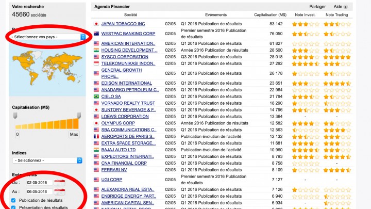Click Note Trading stars for FERRARI NV

[337, 170]
